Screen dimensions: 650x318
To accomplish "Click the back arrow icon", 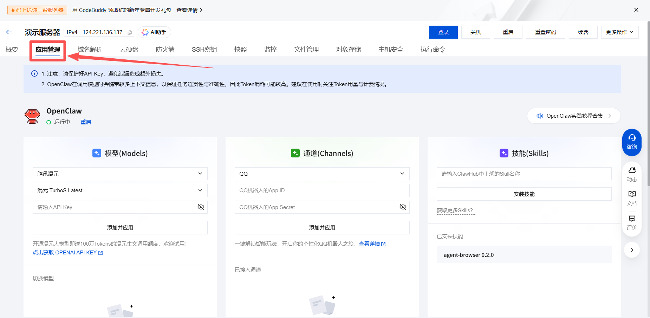I will (x=9, y=32).
